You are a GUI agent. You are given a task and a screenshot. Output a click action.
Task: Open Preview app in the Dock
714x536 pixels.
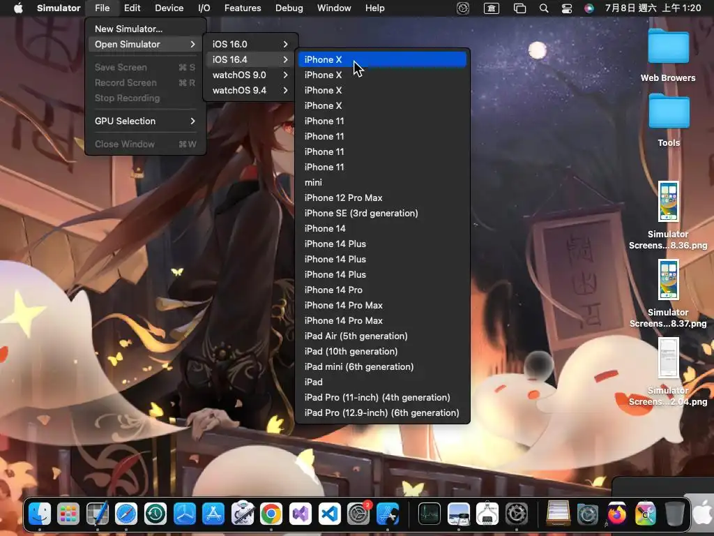459,514
